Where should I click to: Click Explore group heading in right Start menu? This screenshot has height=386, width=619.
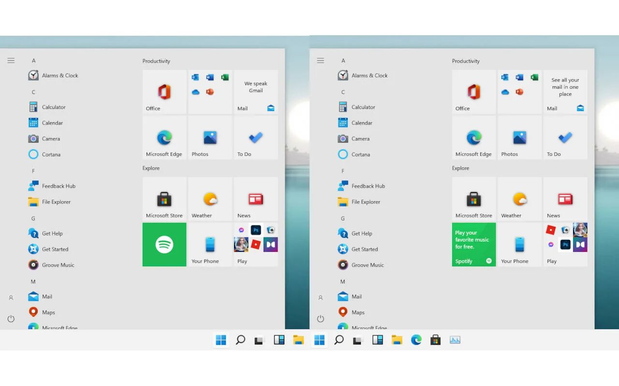point(460,168)
